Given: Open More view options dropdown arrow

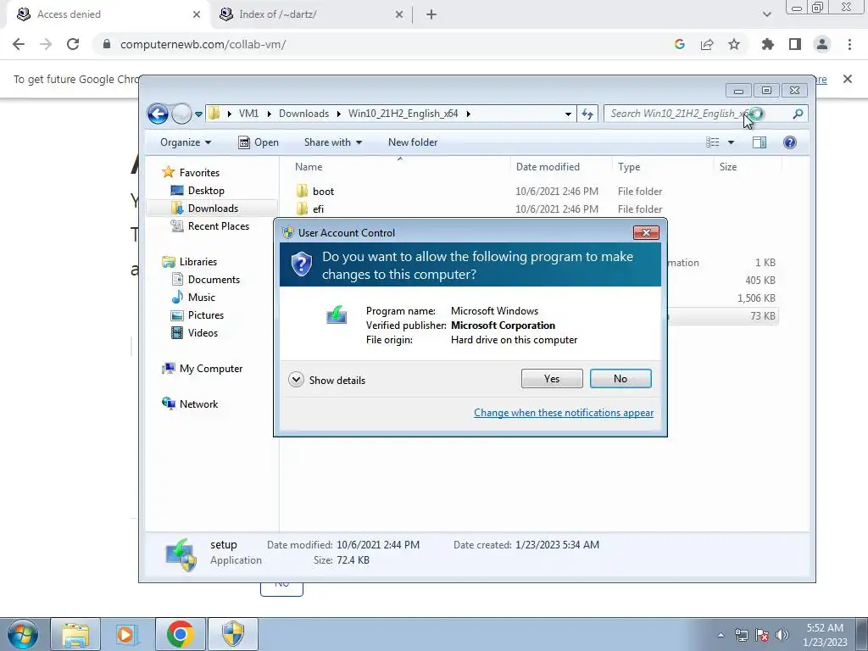Looking at the screenshot, I should click(731, 142).
